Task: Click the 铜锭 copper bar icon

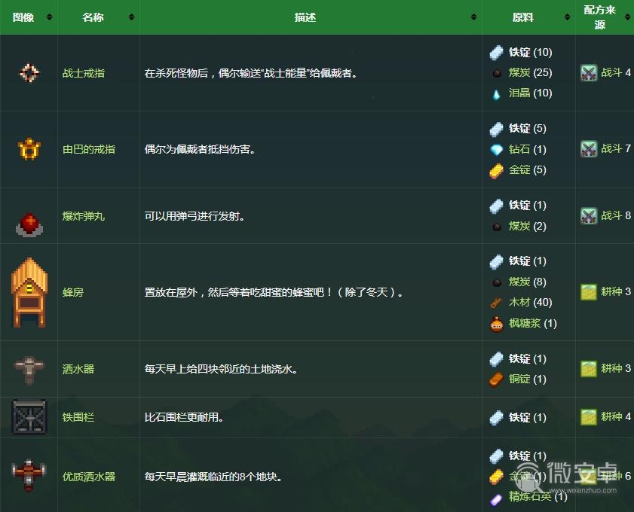Action: tap(497, 379)
